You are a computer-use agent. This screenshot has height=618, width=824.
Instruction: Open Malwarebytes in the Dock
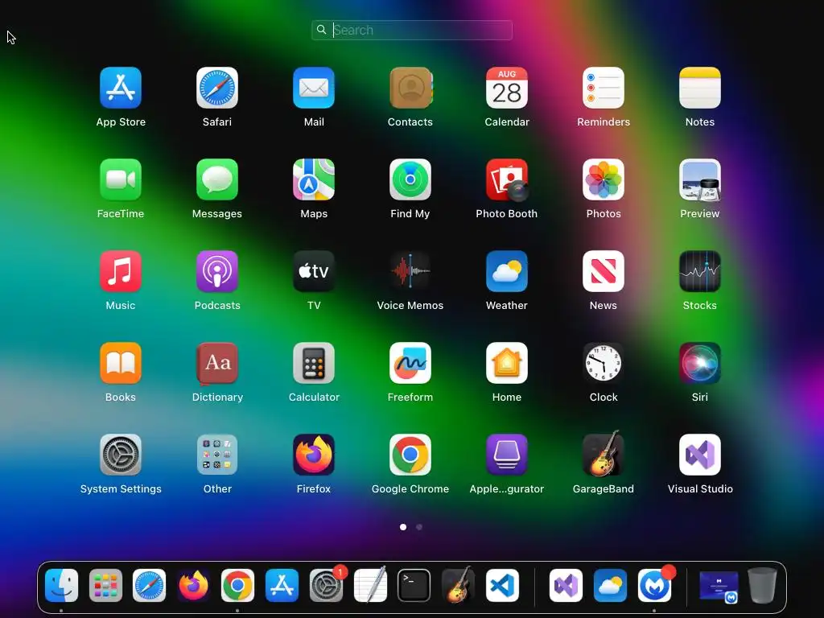coord(654,586)
